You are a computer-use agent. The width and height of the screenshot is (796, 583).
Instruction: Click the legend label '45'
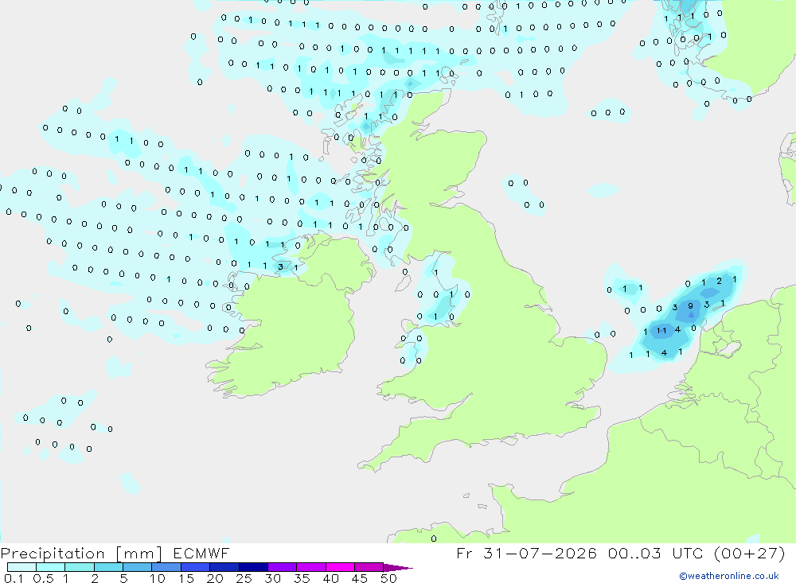coord(360,578)
